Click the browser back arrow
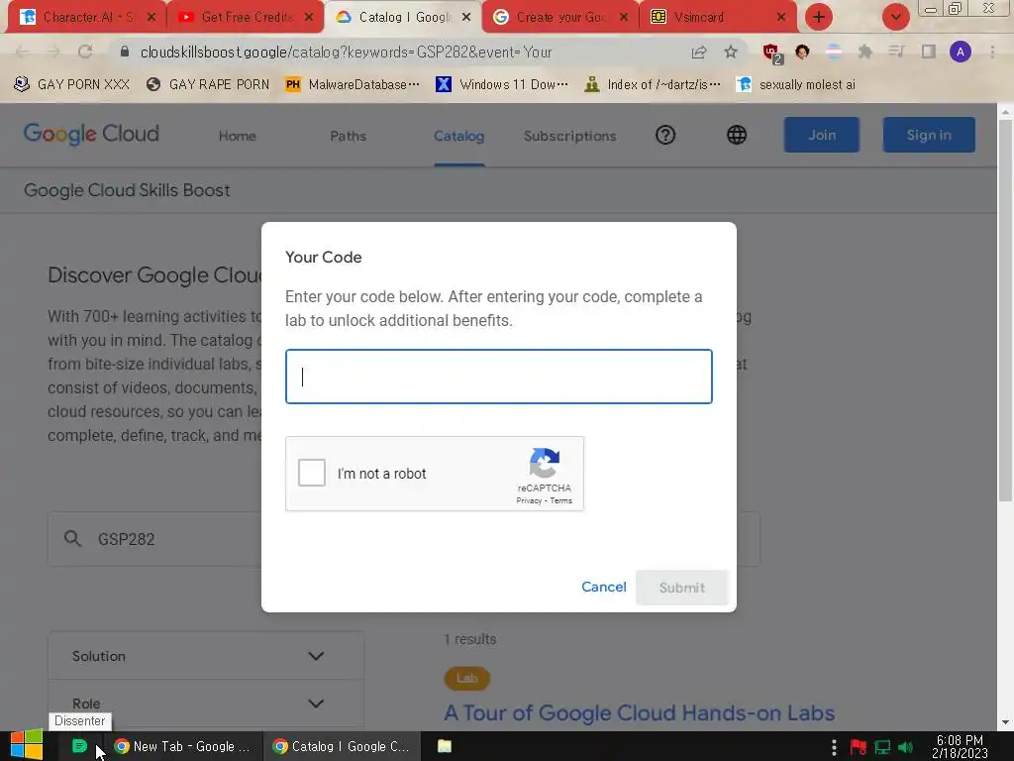Screen dimensions: 1014x761 click(22, 52)
